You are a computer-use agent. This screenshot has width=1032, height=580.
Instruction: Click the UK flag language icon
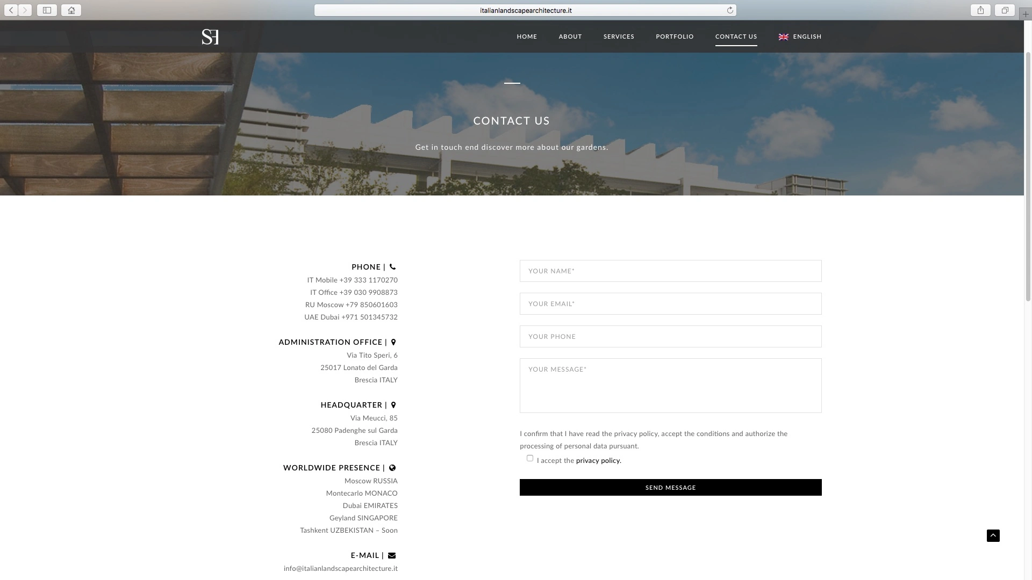point(784,37)
